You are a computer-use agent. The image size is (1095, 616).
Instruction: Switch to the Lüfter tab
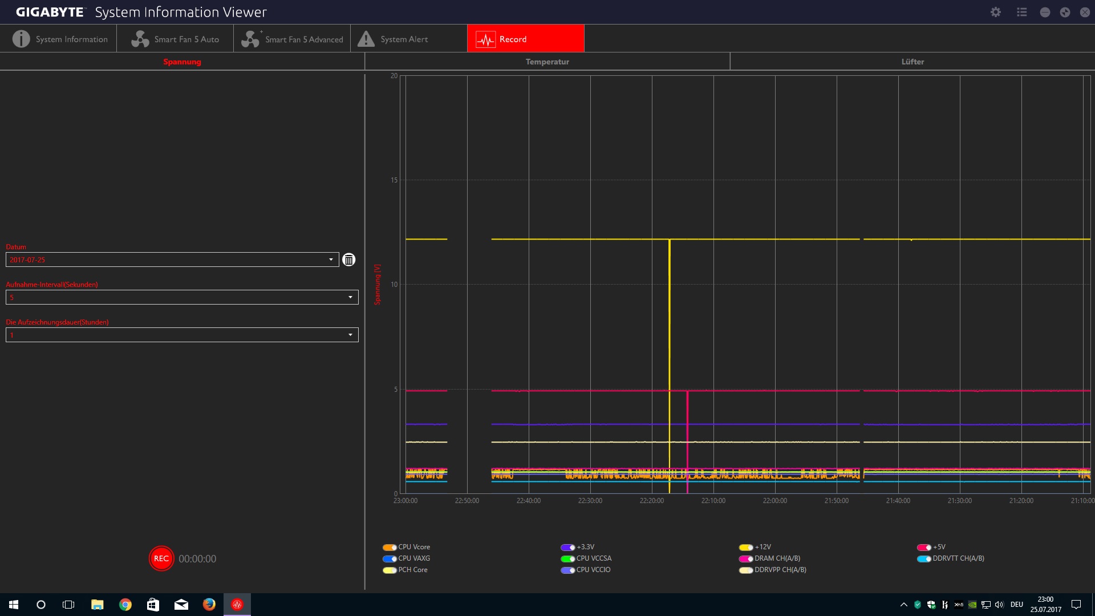click(x=912, y=62)
